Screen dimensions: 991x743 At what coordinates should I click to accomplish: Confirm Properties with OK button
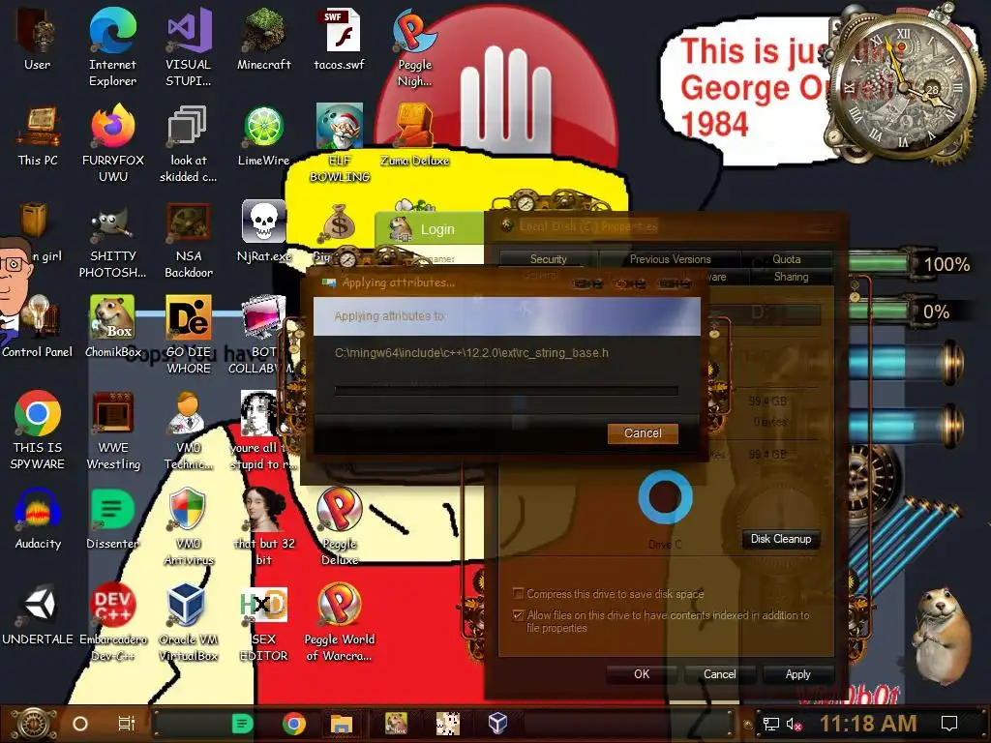[642, 674]
